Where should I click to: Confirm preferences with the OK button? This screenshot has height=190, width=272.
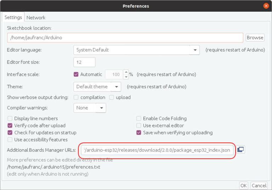pyautogui.click(x=244, y=185)
